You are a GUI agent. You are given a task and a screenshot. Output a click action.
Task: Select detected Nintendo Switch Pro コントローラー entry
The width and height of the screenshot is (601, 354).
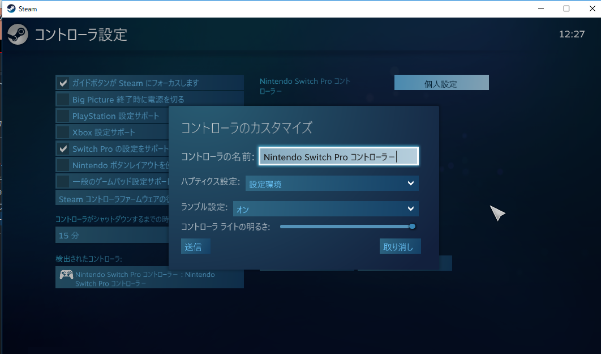click(149, 278)
